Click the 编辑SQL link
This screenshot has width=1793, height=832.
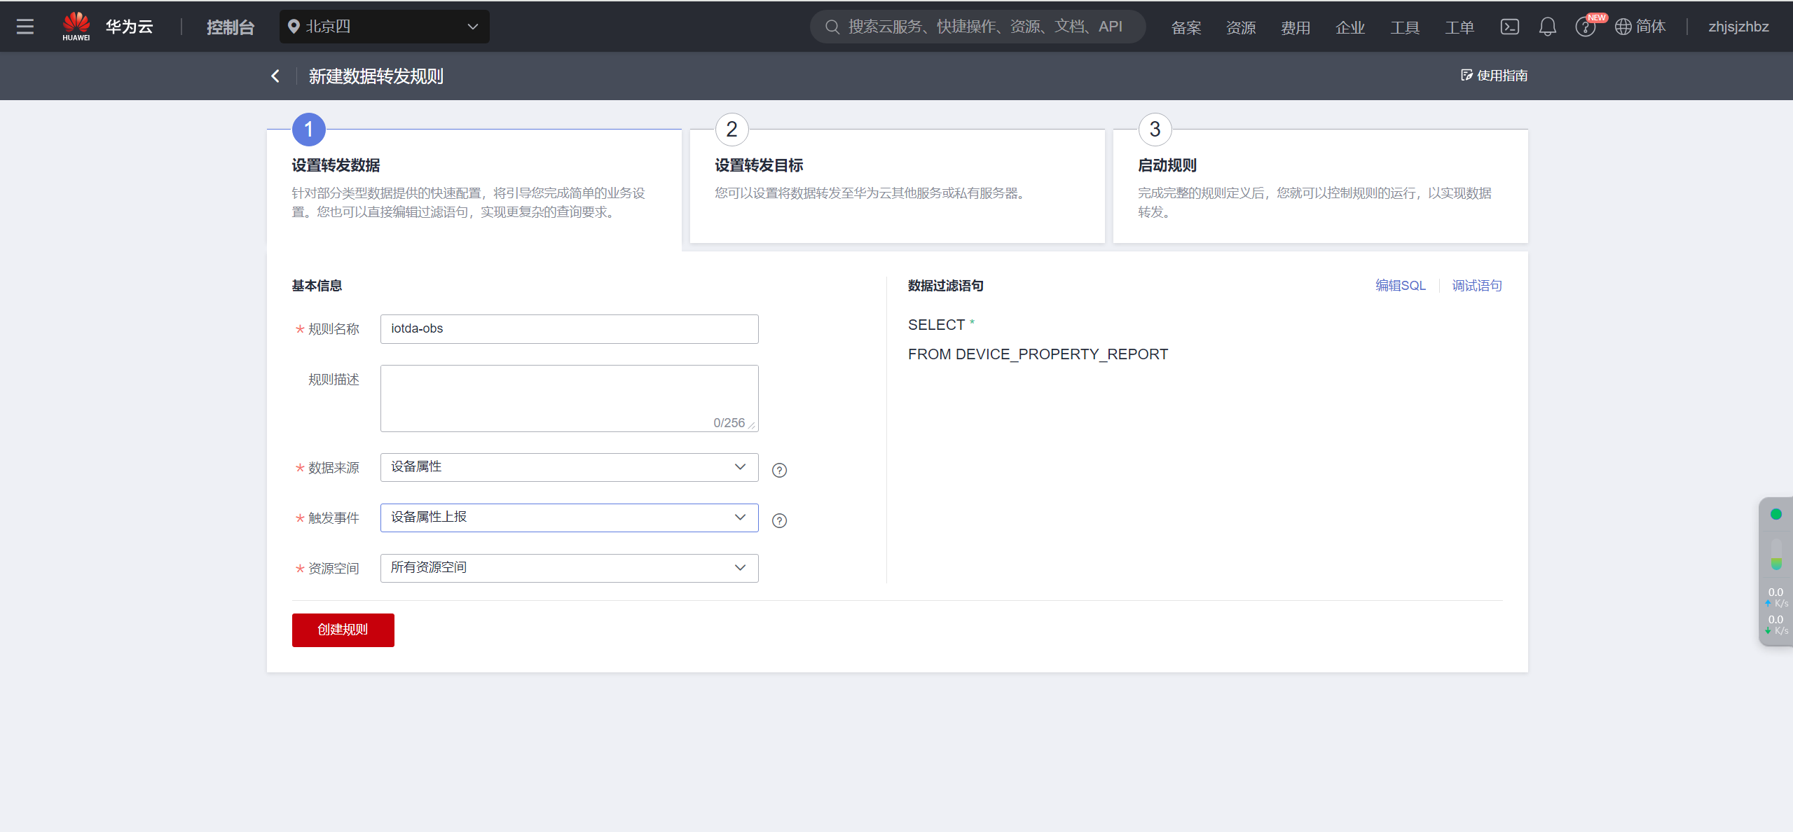[1400, 286]
